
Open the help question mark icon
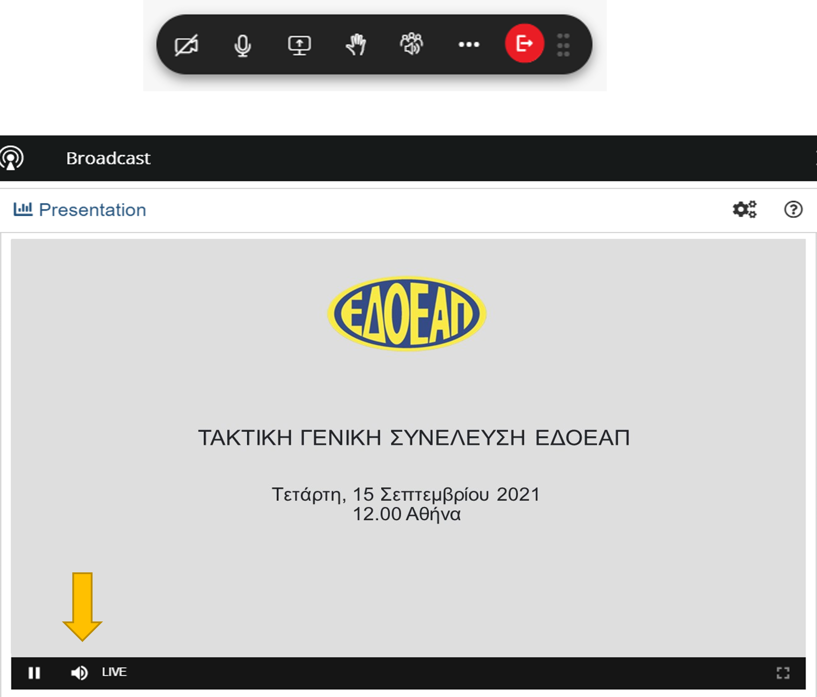pos(793,209)
